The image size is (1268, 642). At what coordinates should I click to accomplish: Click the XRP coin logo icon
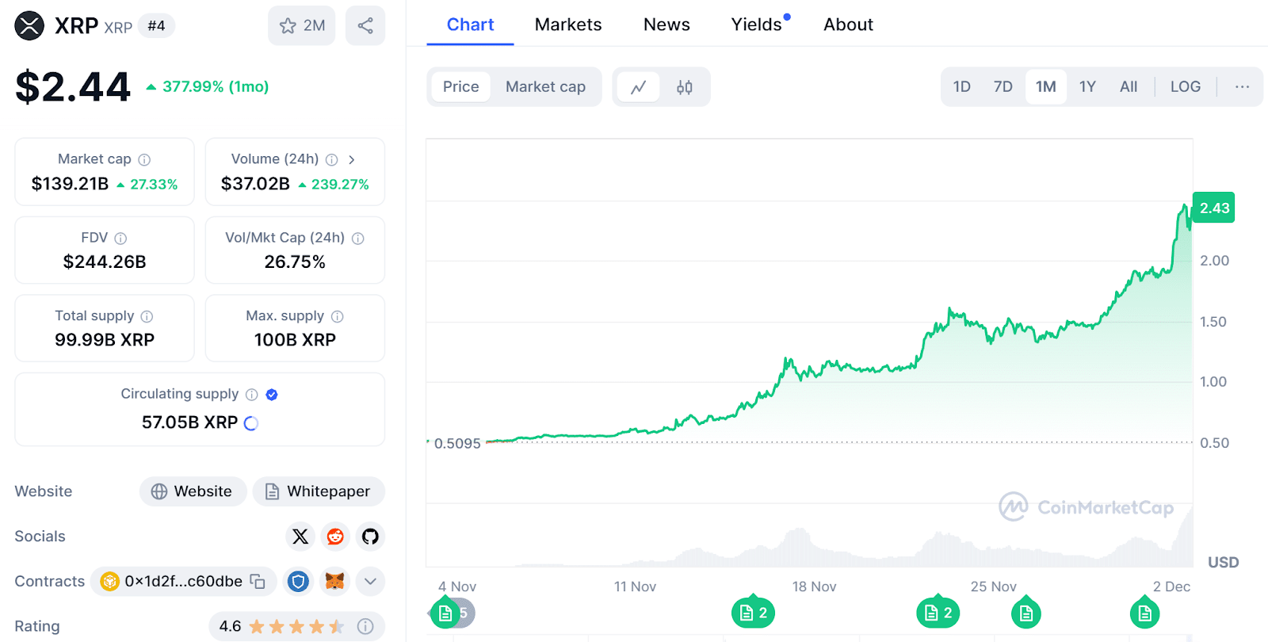[x=29, y=25]
